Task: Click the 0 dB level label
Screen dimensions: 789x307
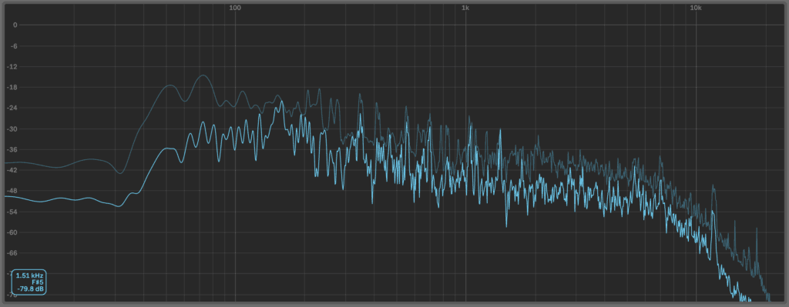Action: pyautogui.click(x=15, y=25)
